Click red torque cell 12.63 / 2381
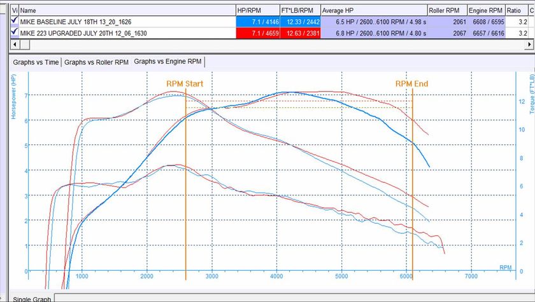 (300, 33)
